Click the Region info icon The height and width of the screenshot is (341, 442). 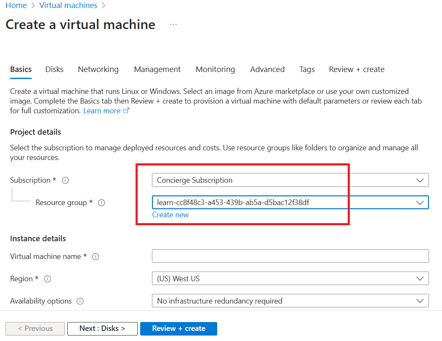point(48,279)
